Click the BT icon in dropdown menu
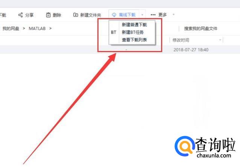The image size is (240, 167). click(114, 32)
